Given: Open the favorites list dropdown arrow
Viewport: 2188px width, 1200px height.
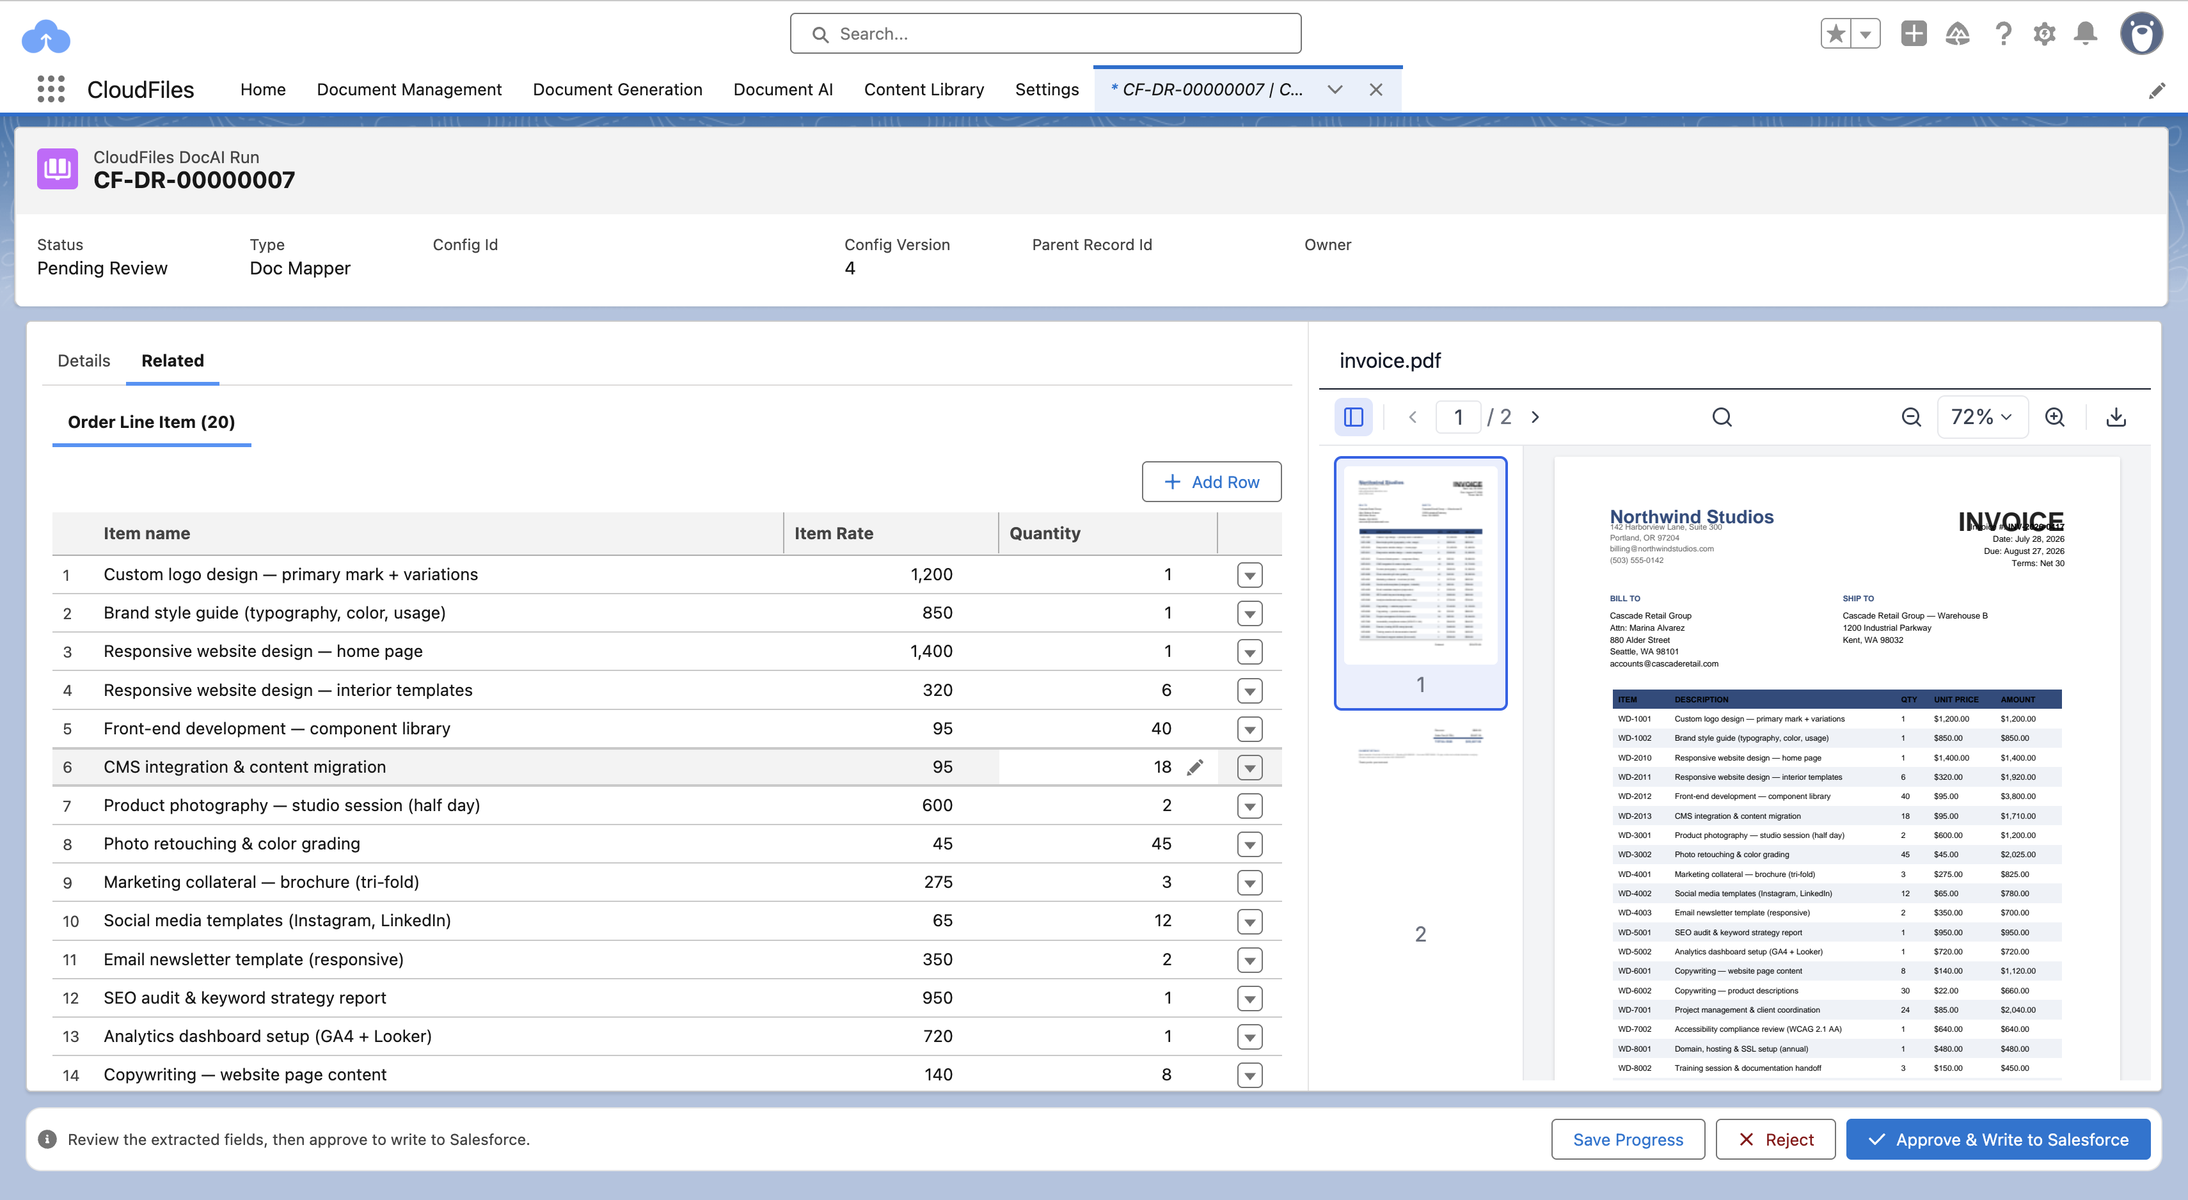Looking at the screenshot, I should 1865,34.
